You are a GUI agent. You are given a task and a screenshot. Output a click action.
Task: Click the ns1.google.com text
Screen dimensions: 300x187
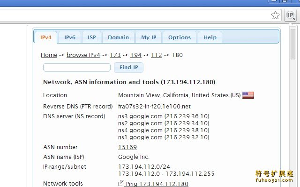click(140, 137)
